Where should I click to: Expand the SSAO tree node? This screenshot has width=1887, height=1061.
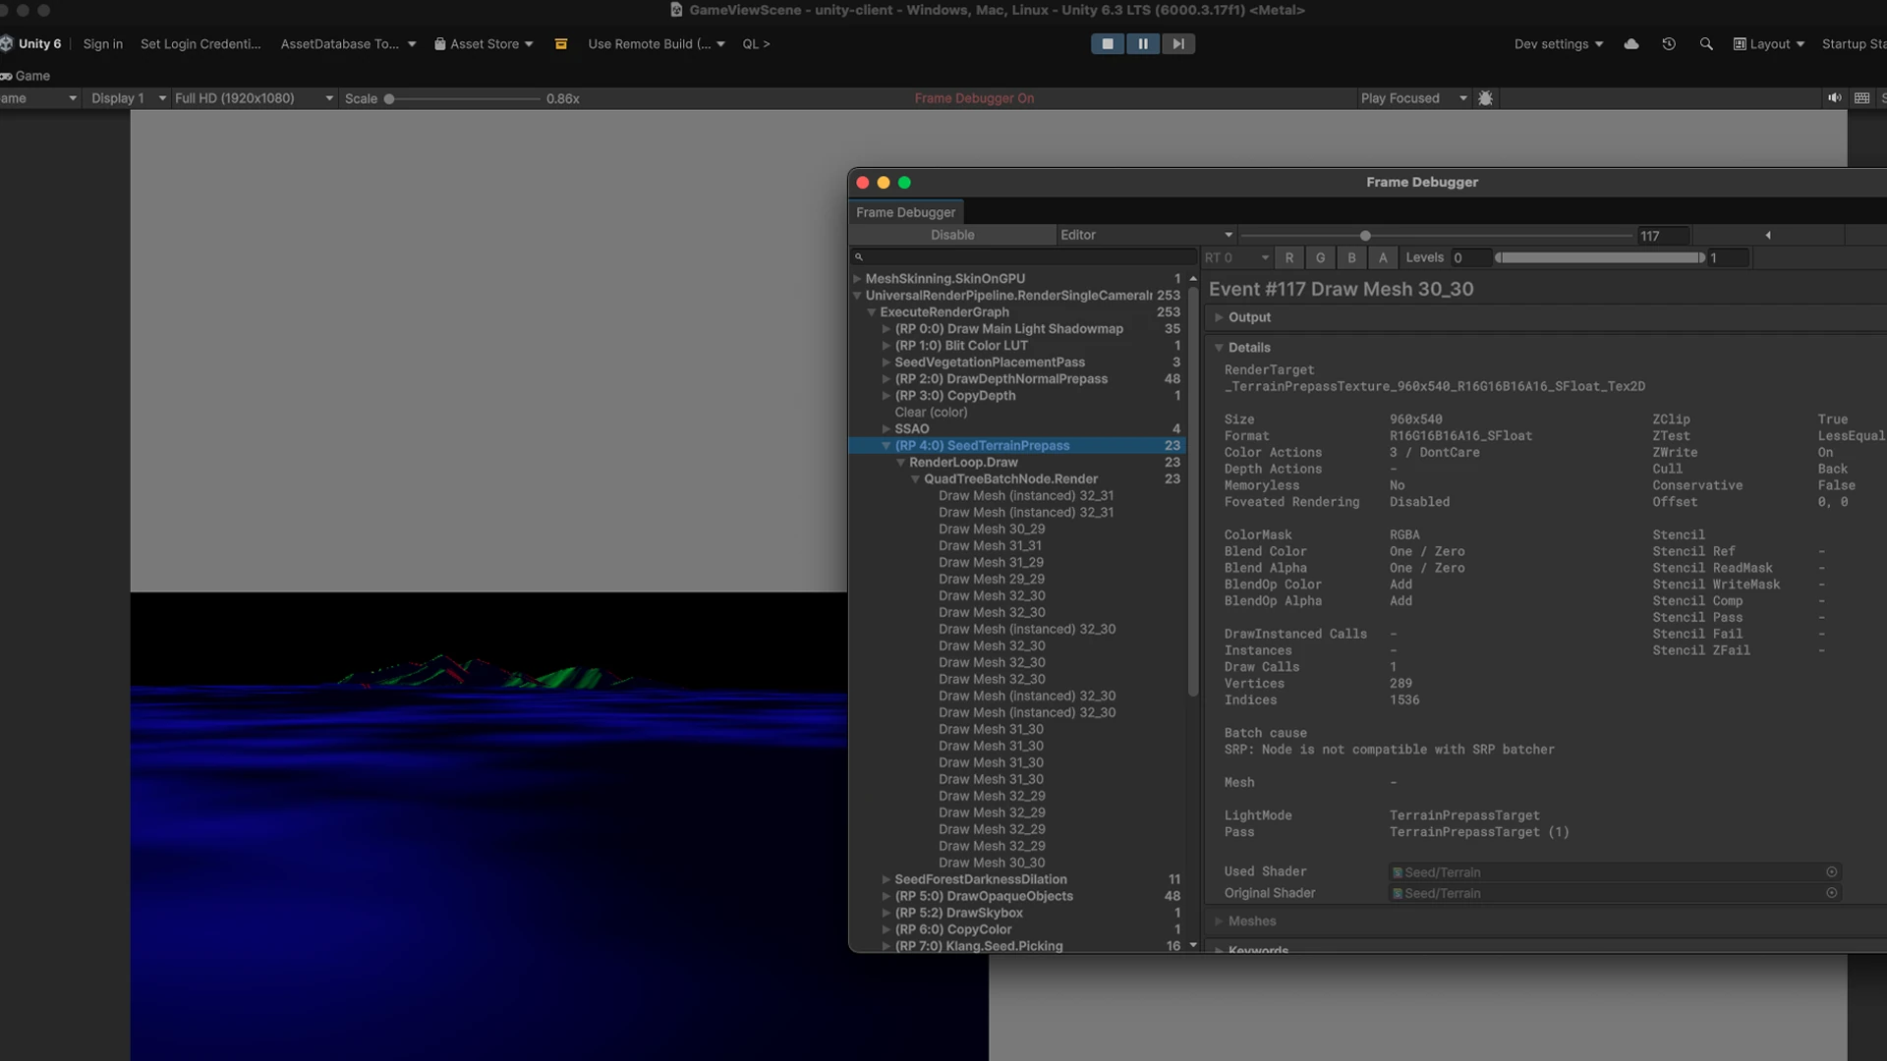(x=886, y=429)
